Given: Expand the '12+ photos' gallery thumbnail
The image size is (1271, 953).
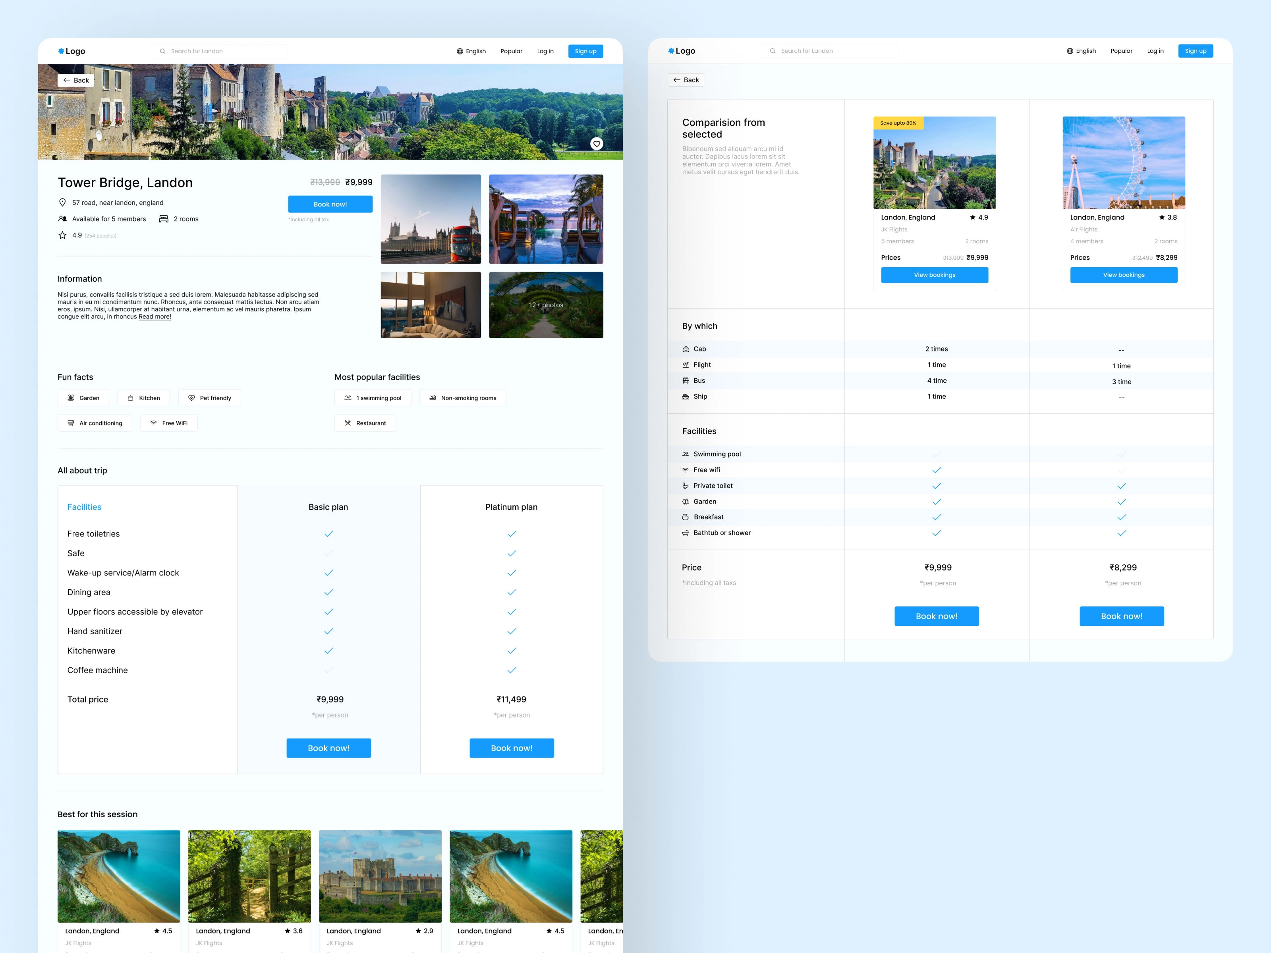Looking at the screenshot, I should coord(547,303).
